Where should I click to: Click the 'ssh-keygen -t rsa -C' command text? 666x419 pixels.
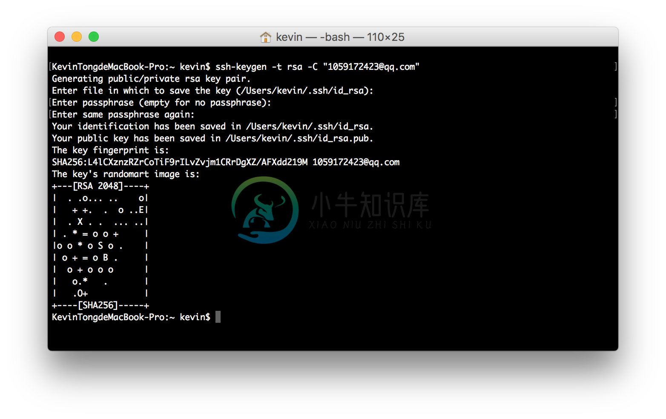pyautogui.click(x=267, y=67)
